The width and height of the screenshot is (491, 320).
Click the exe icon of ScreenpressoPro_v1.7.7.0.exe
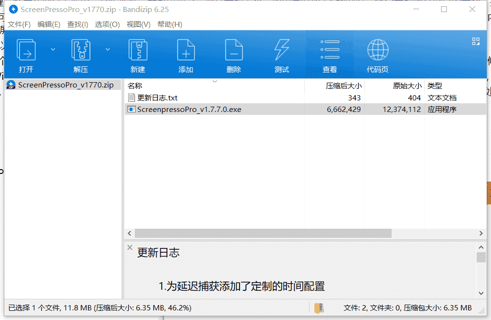pos(132,110)
